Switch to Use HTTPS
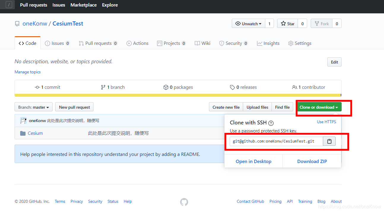This screenshot has height=212, width=384. click(326, 122)
